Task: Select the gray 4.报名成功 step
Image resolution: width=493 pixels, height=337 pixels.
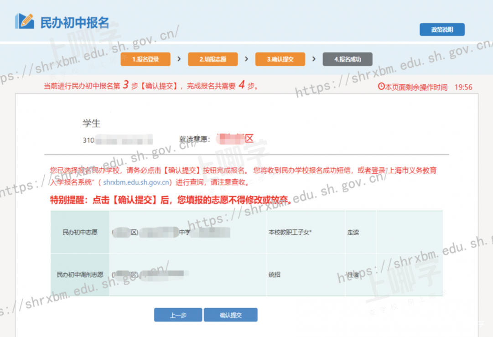Action: coord(348,59)
